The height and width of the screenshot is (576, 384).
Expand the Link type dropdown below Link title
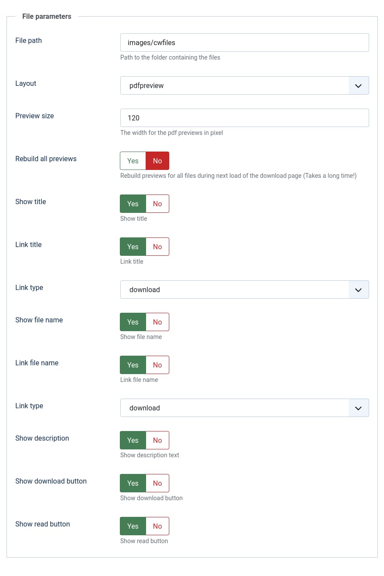tap(244, 290)
